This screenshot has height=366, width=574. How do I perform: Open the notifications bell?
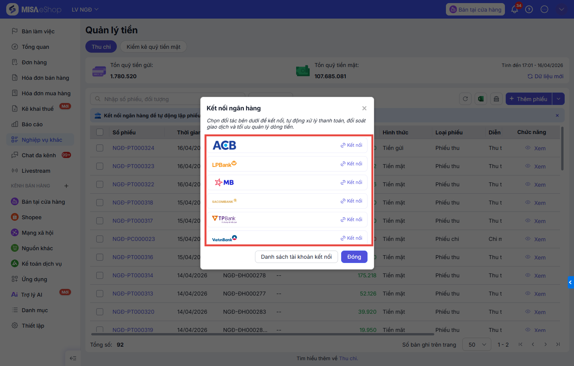pyautogui.click(x=515, y=9)
